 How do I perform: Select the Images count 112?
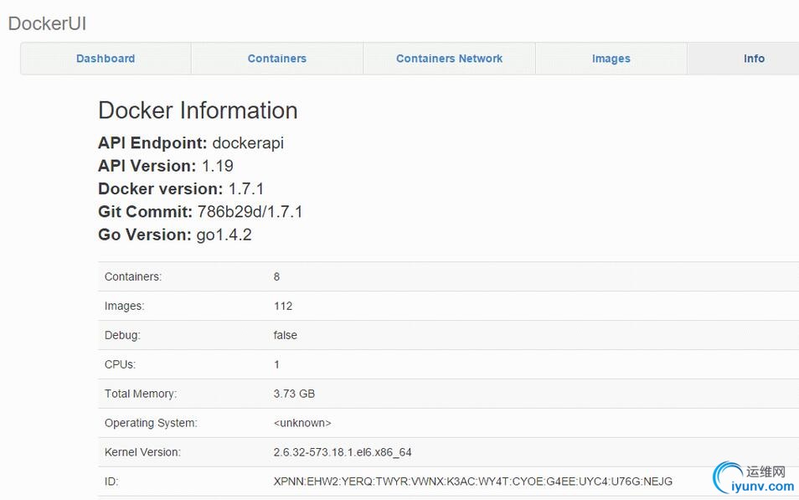[x=283, y=306]
